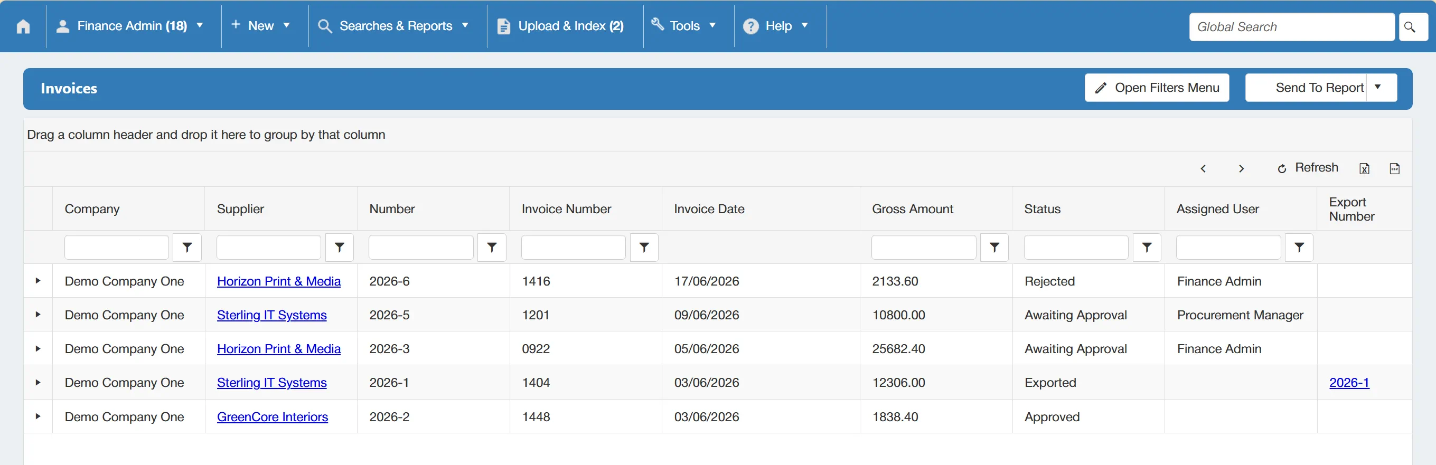
Task: Open Sterling IT Systems link for invoice 1201
Action: (x=271, y=315)
